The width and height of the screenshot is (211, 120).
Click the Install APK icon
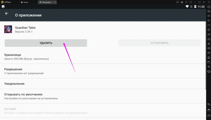(x=209, y=39)
